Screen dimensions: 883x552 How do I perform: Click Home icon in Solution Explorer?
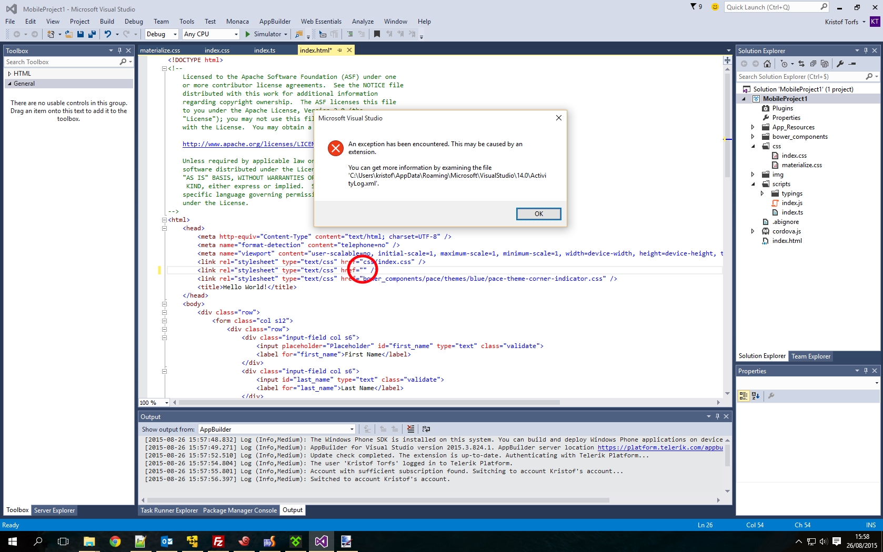767,64
